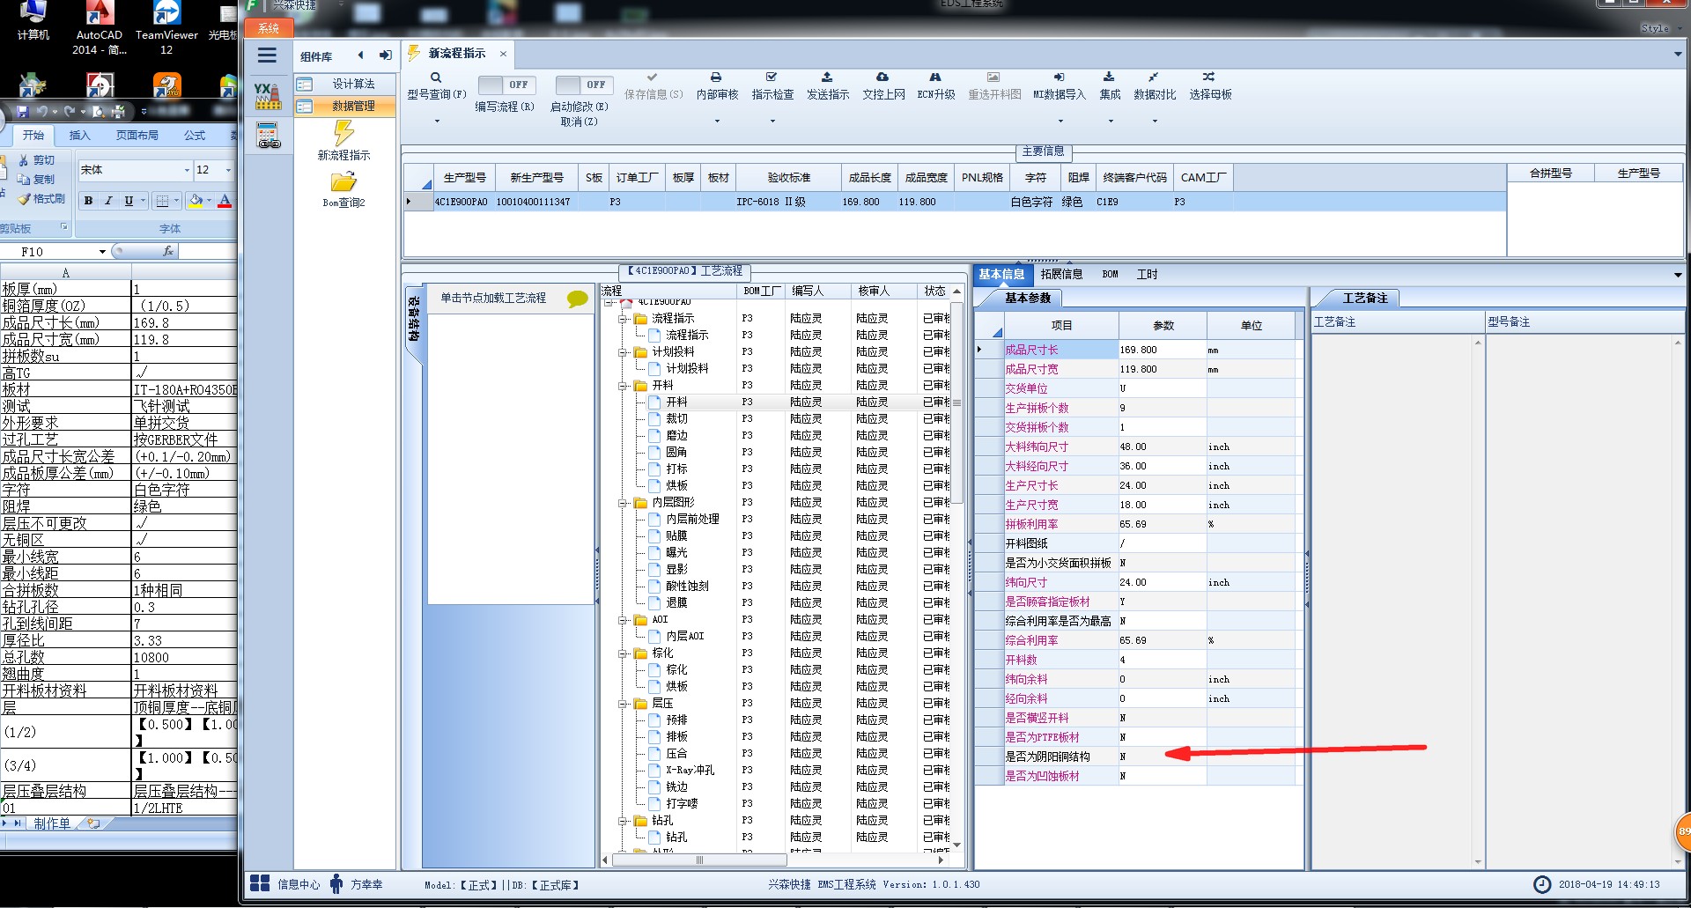Select 数据管理 in component library

click(344, 106)
